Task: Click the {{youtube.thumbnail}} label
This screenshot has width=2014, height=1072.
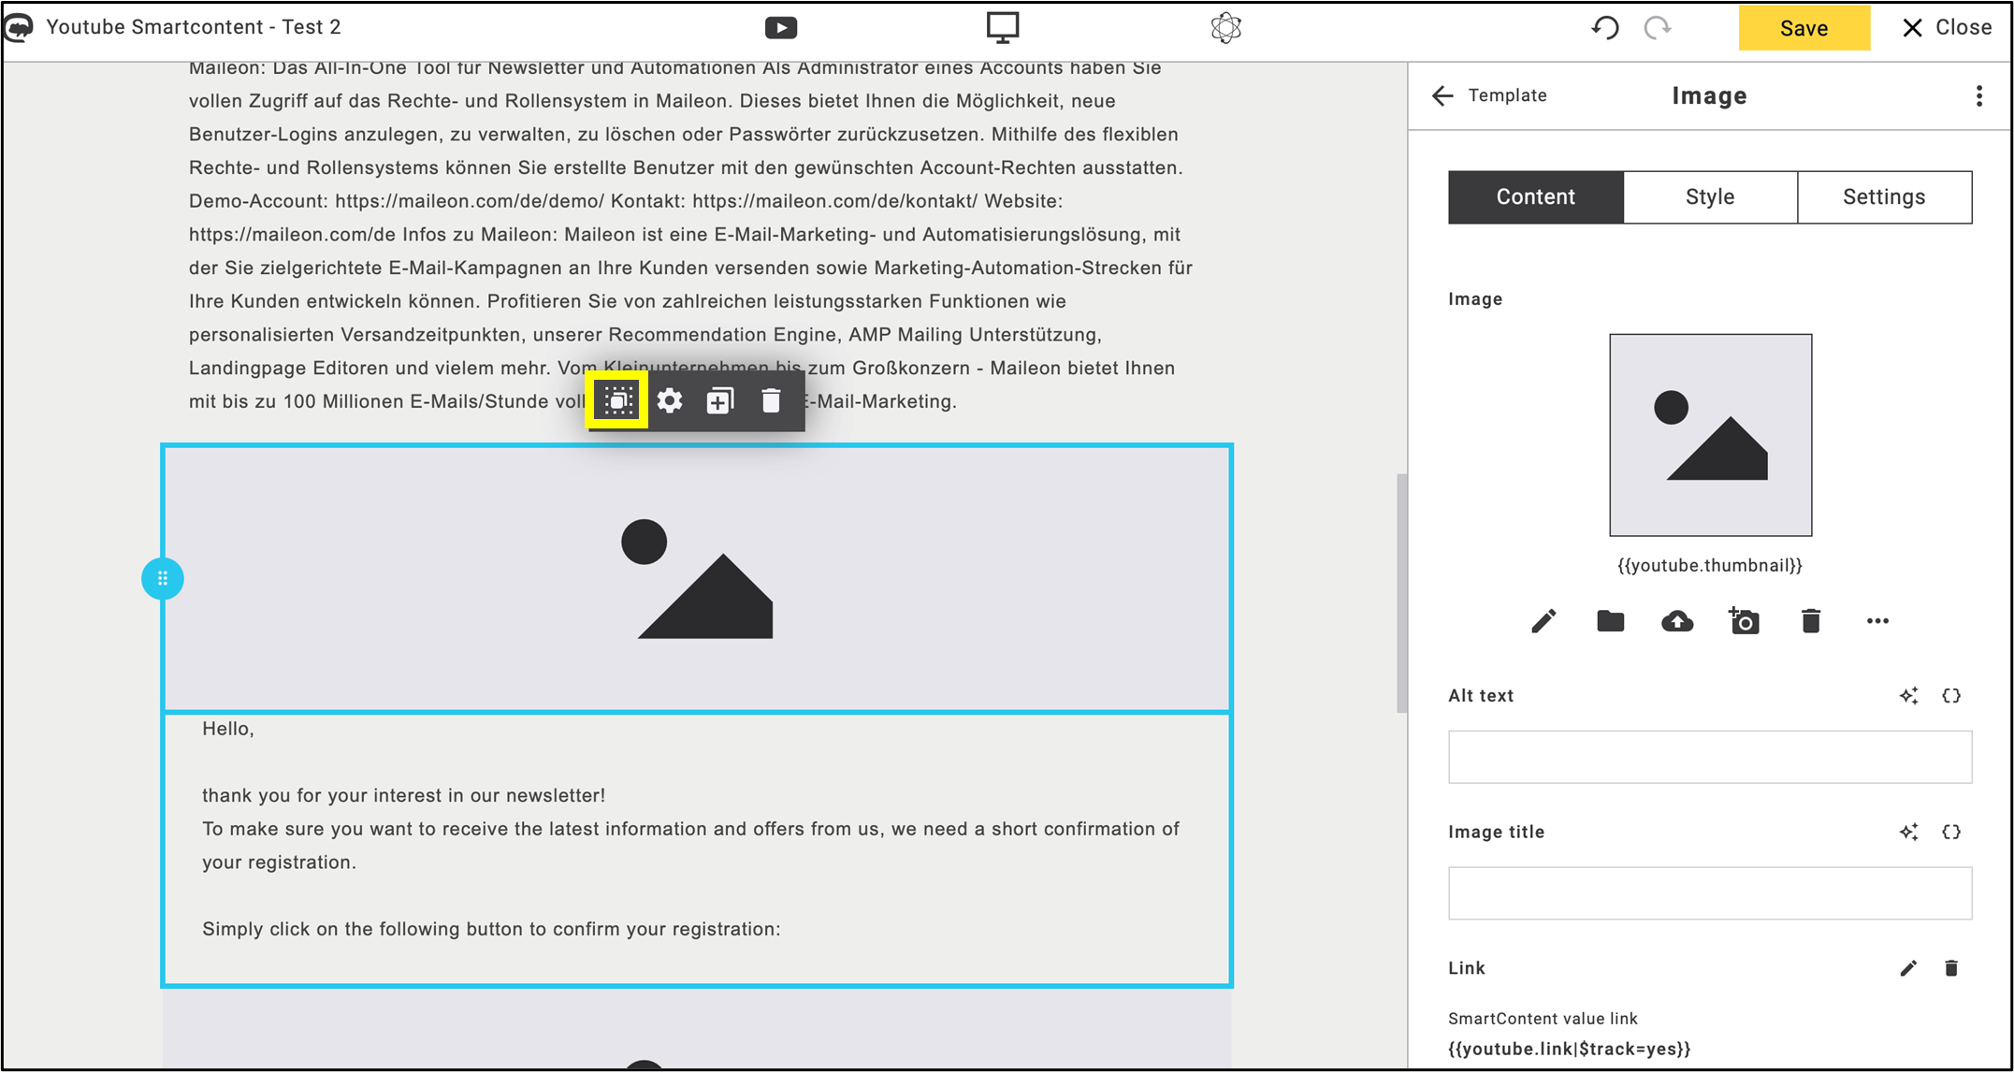Action: pos(1710,565)
